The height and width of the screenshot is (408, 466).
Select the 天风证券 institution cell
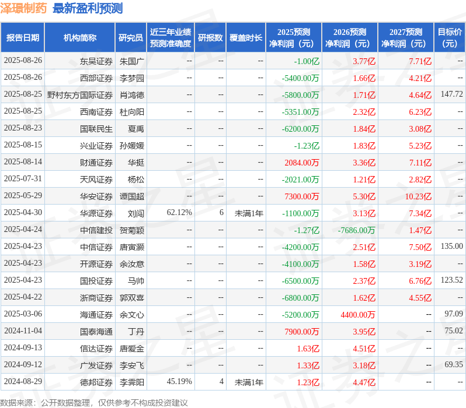coord(79,180)
